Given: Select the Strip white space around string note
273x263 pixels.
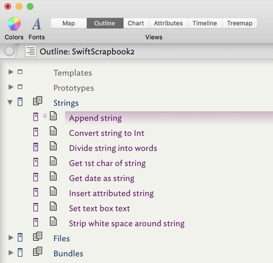Looking at the screenshot, I should 127,223.
